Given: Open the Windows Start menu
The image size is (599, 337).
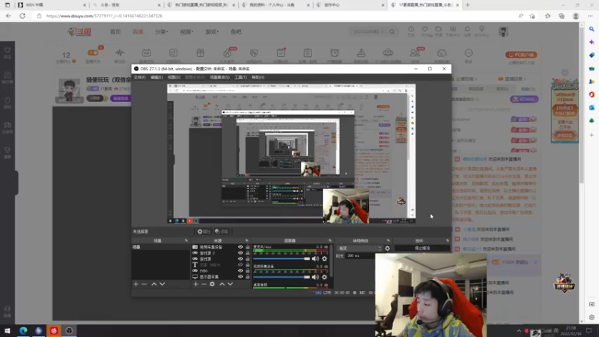Looking at the screenshot, I should pyautogui.click(x=7, y=330).
